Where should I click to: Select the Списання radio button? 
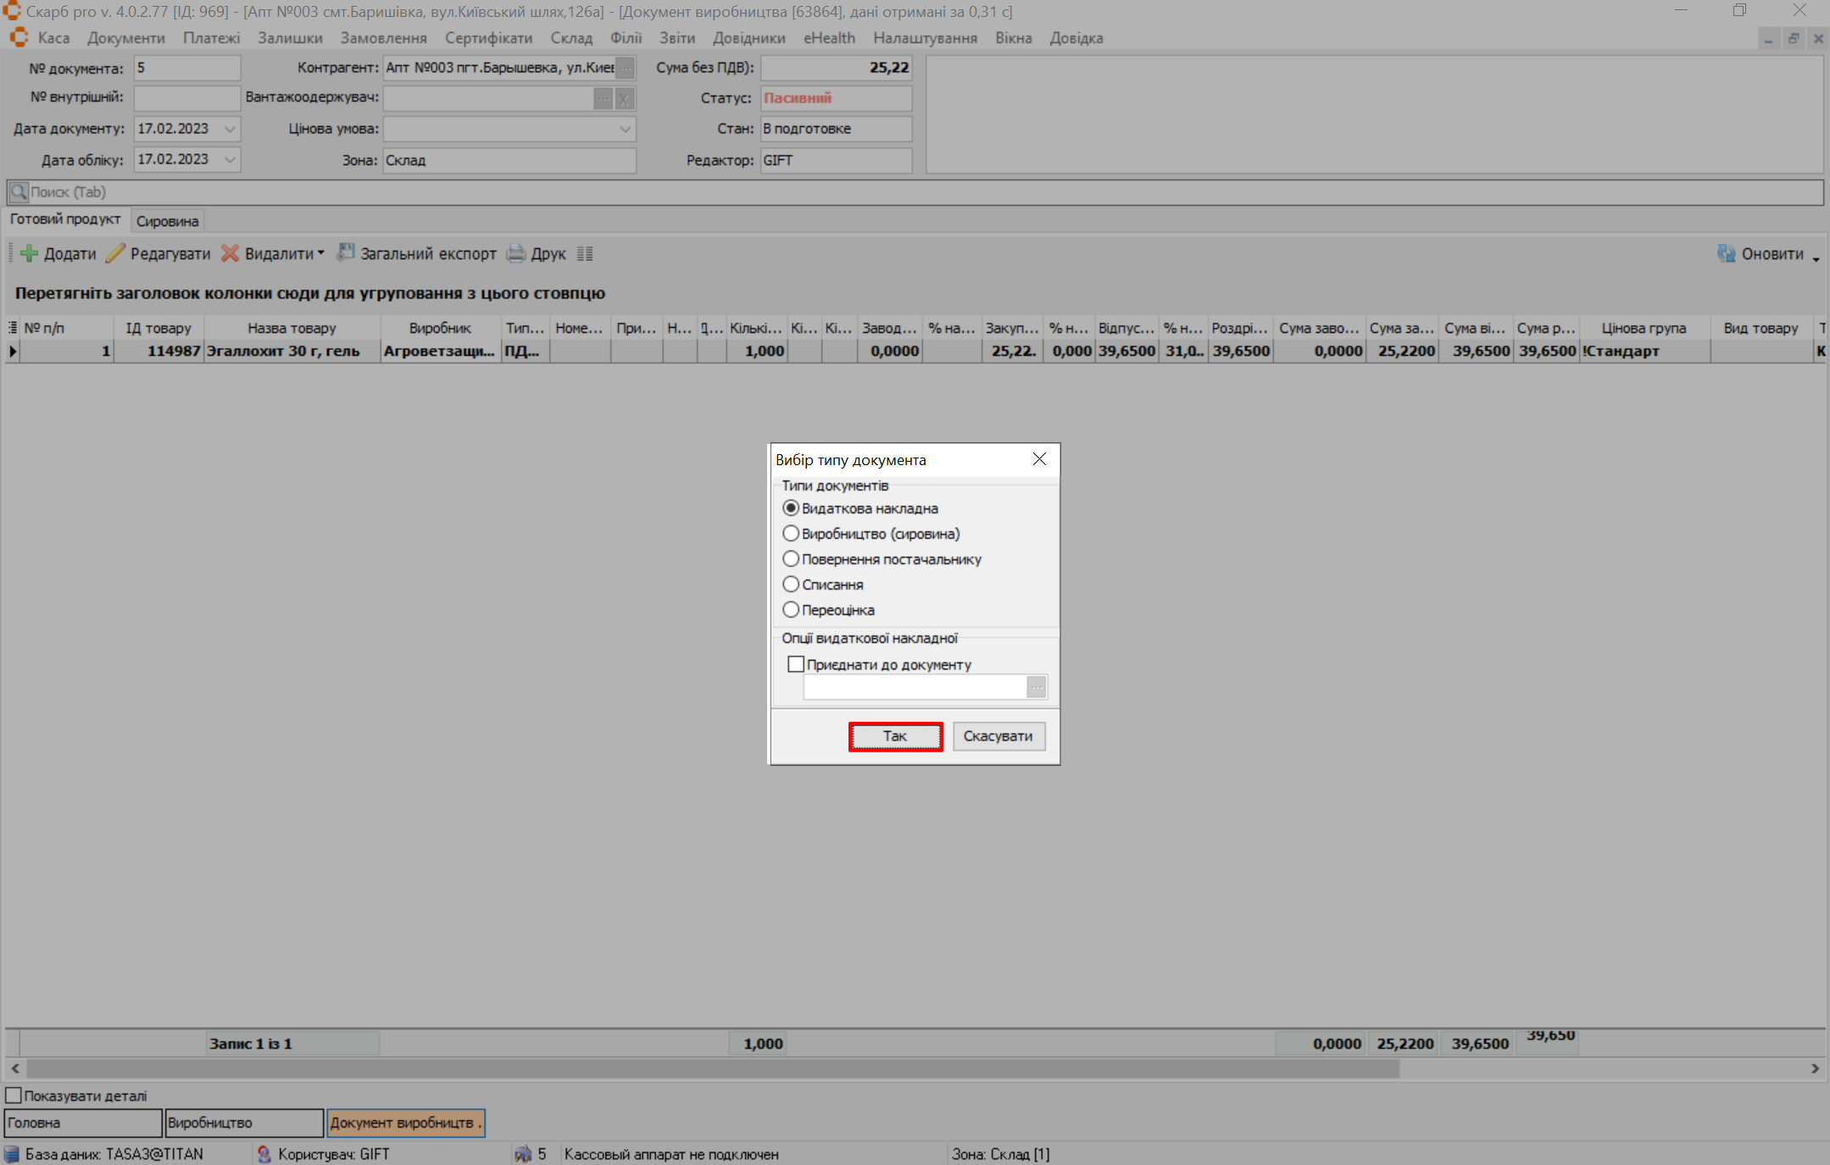(791, 585)
